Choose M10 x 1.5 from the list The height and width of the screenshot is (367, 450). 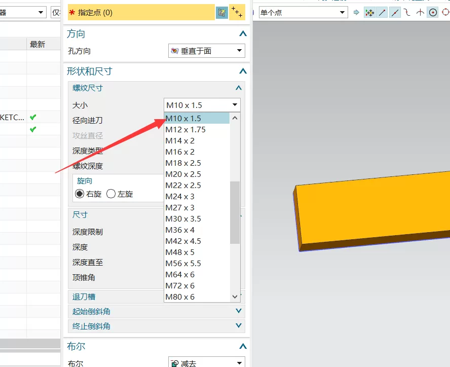197,118
